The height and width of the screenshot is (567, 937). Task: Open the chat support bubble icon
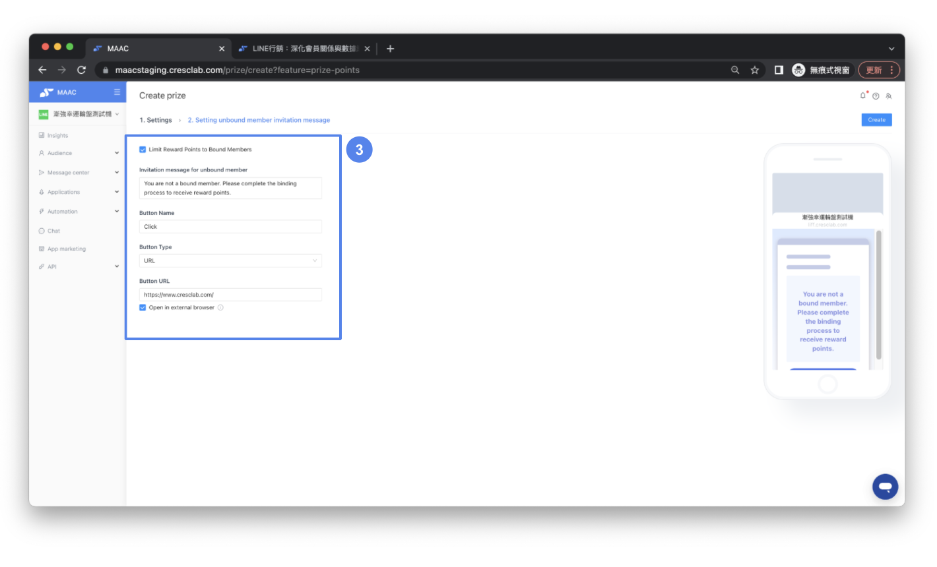tap(885, 487)
